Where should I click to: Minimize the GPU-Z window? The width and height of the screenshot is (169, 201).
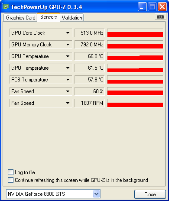(x=142, y=7)
